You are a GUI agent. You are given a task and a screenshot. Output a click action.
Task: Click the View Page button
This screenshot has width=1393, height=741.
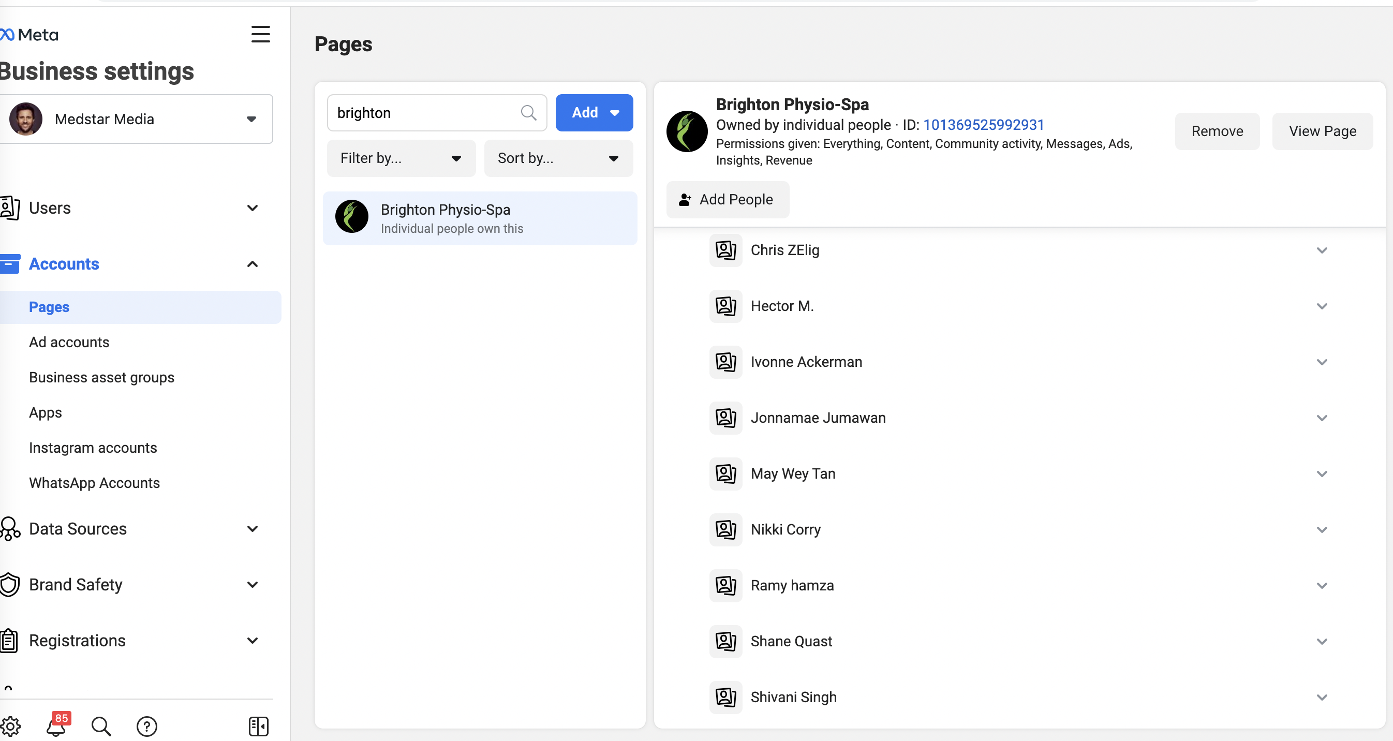click(1322, 131)
